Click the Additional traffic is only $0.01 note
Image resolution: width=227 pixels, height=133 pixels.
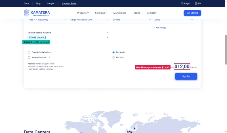click(41, 64)
